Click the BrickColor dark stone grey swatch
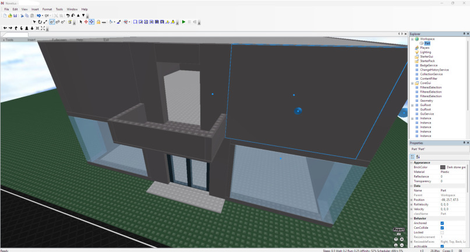470x252 pixels. [443, 167]
